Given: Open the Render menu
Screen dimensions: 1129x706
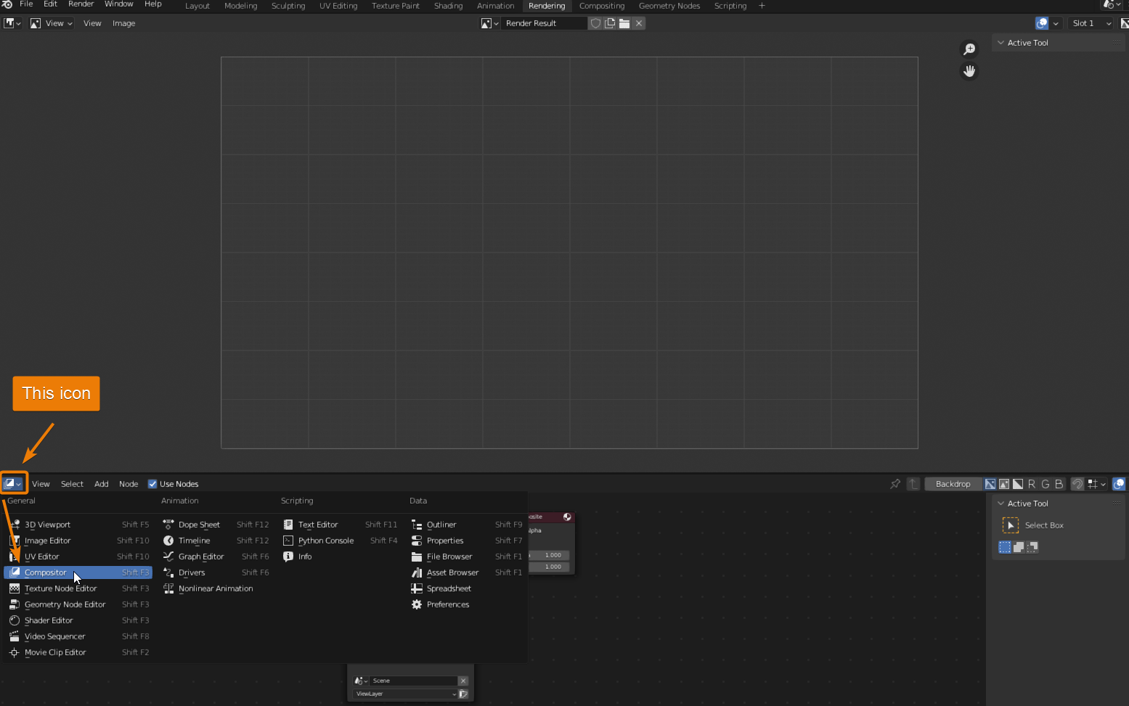Looking at the screenshot, I should 81,4.
